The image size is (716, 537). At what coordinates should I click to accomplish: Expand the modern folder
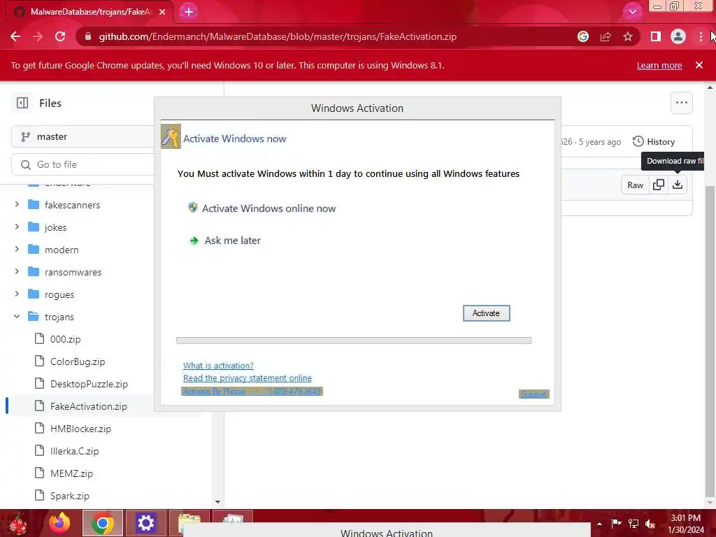[17, 250]
